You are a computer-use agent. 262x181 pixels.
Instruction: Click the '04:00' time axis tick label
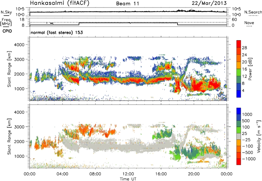click(x=63, y=174)
